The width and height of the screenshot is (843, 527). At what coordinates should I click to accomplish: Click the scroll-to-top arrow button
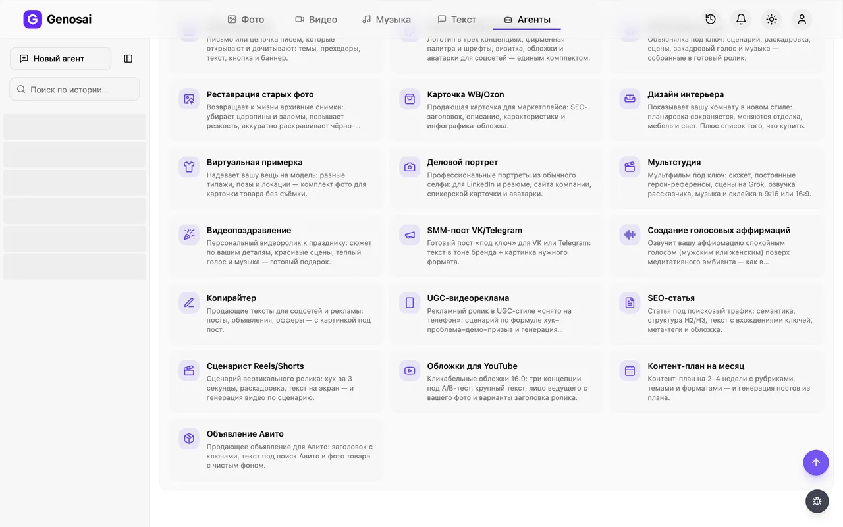816,462
